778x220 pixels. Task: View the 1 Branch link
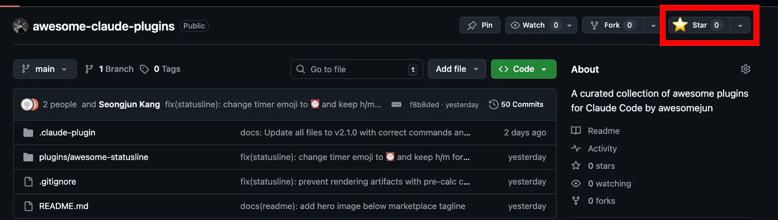click(x=109, y=69)
